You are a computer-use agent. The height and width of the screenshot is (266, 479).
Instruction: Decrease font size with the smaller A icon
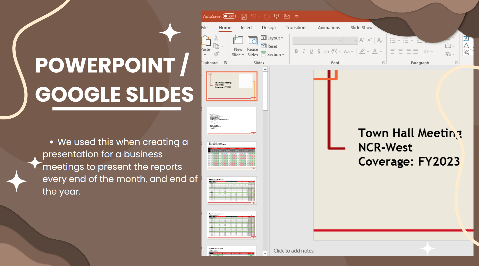click(369, 40)
